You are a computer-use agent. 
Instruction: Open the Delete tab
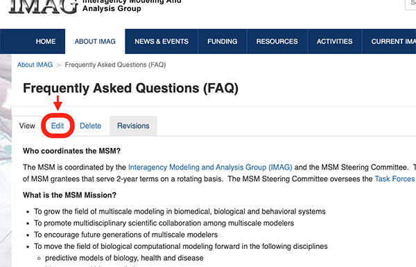coord(90,126)
